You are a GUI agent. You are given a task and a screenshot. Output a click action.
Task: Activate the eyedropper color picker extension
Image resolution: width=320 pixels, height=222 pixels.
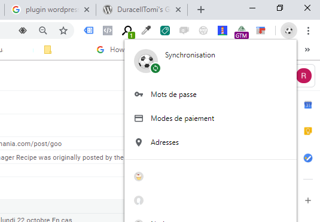pos(146,31)
